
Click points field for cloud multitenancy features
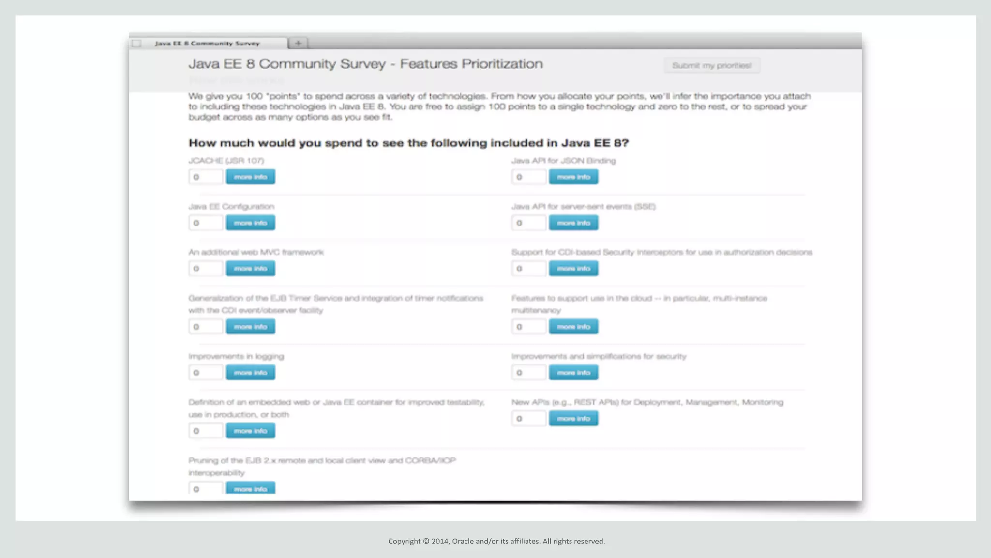[529, 327]
